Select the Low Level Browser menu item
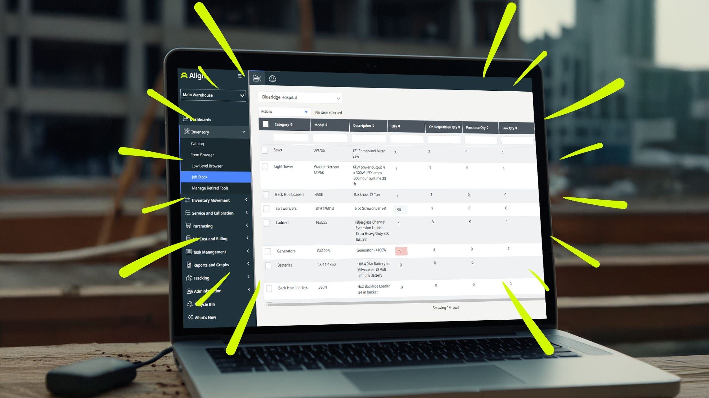 [207, 166]
